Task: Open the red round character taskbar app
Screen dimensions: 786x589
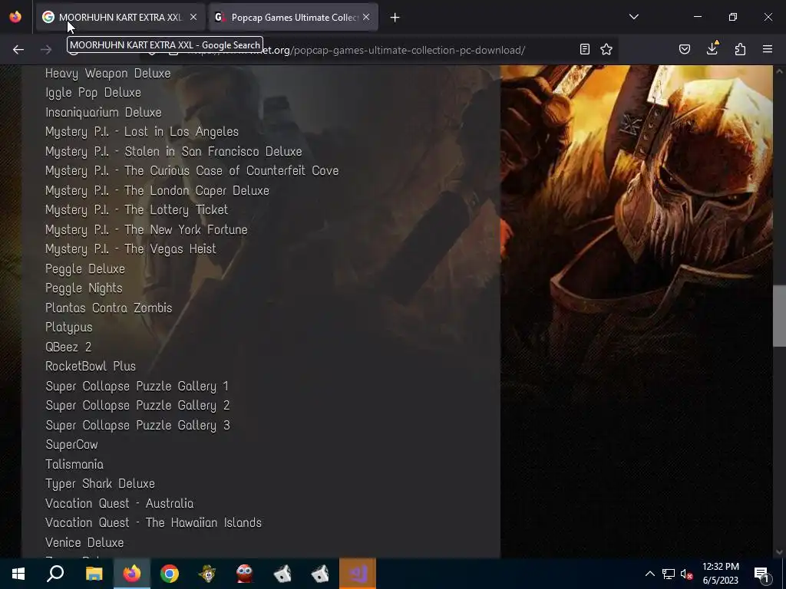Action: pyautogui.click(x=245, y=574)
